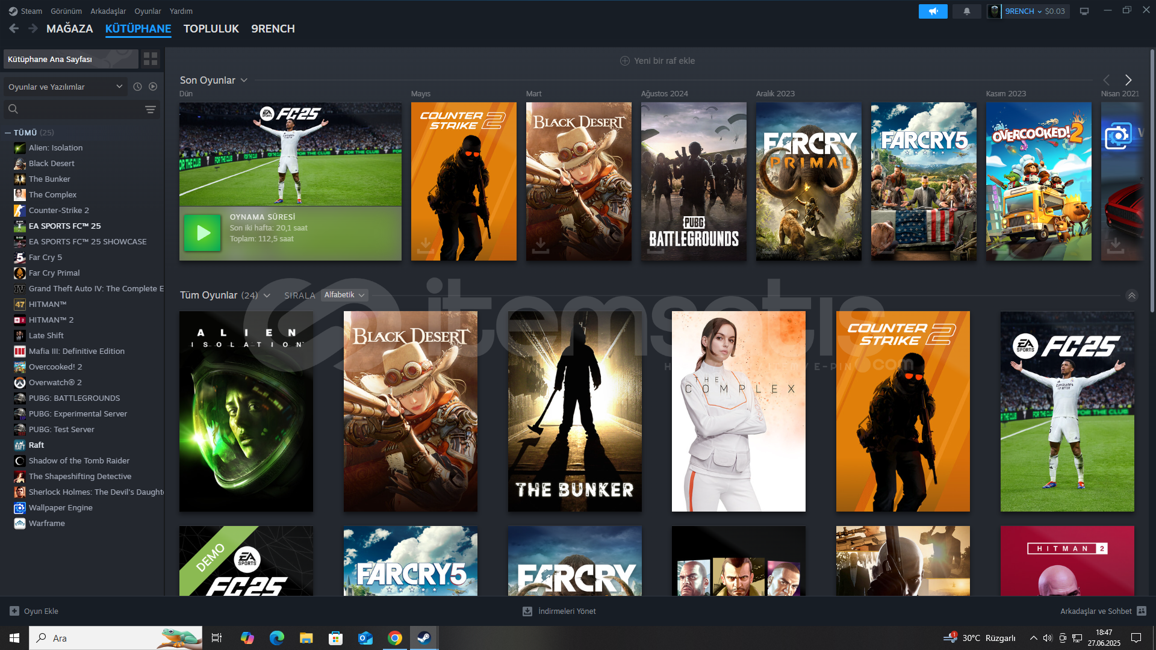
Task: Open Chrome from the Windows taskbar
Action: [395, 638]
